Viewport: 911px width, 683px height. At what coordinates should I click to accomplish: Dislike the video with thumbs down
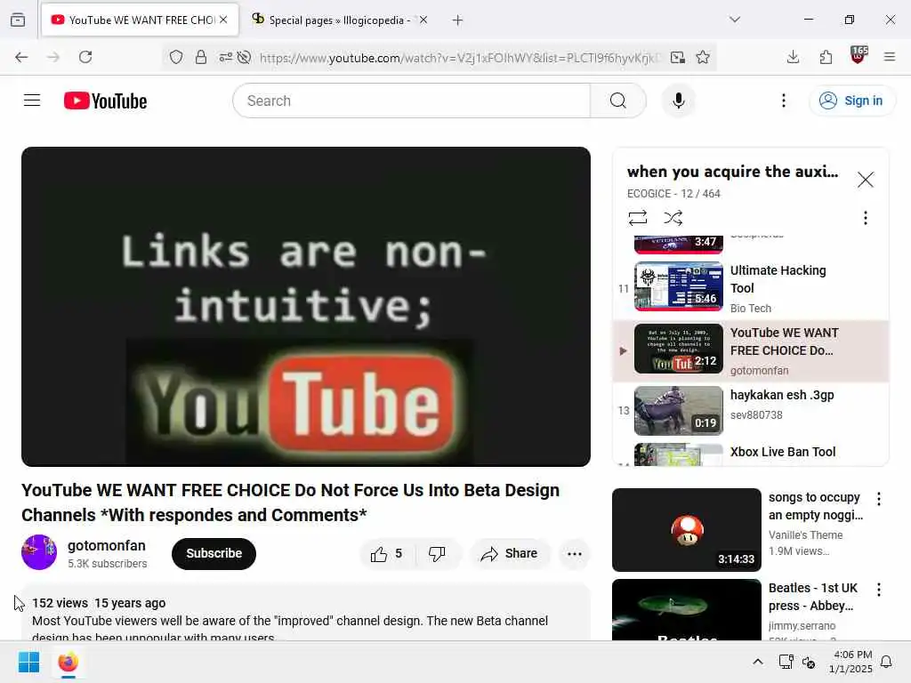pos(437,553)
